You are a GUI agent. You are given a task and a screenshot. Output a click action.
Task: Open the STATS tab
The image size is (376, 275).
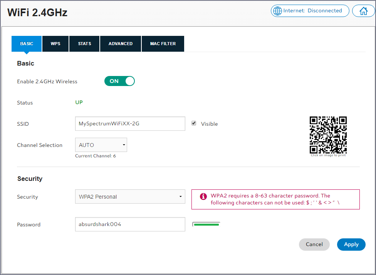click(84, 44)
